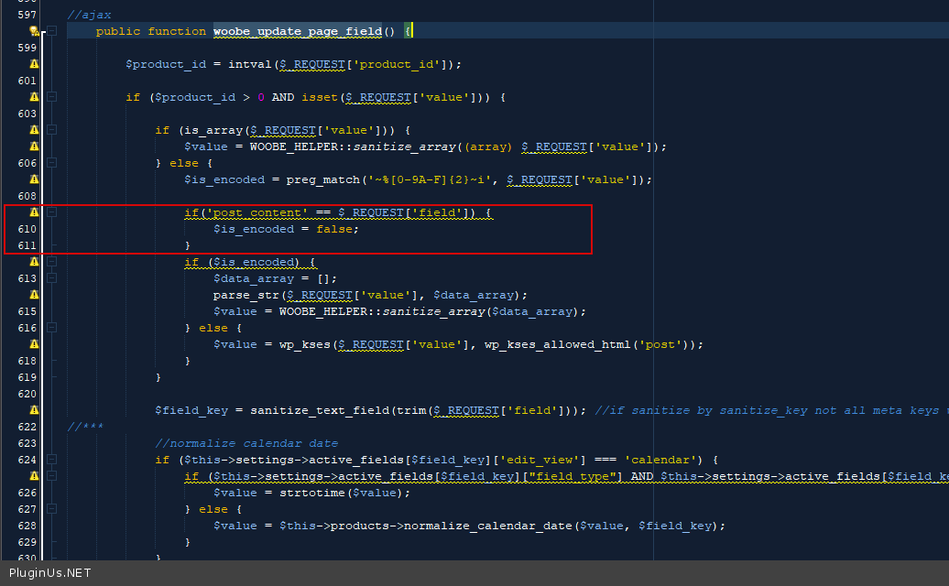
Task: Click line number 610 in the gutter
Action: tap(27, 229)
